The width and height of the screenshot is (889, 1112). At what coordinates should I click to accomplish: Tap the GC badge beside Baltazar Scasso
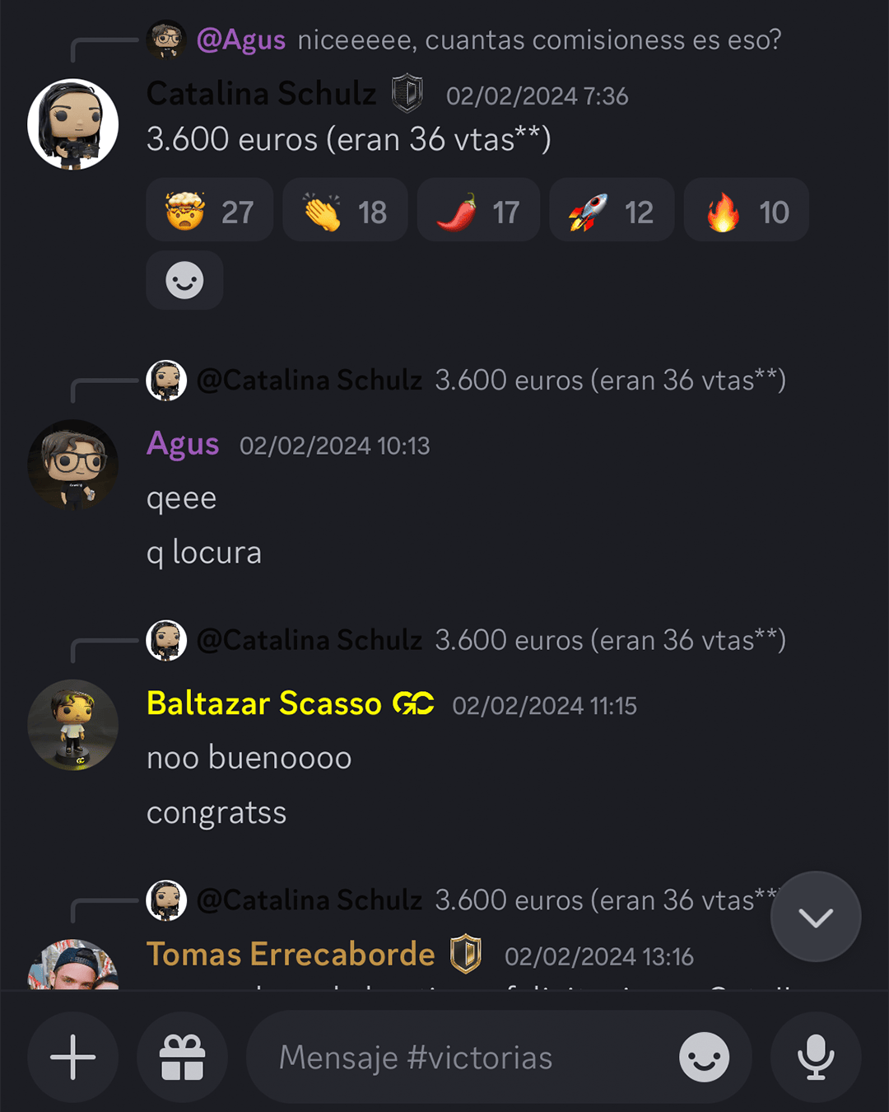413,703
